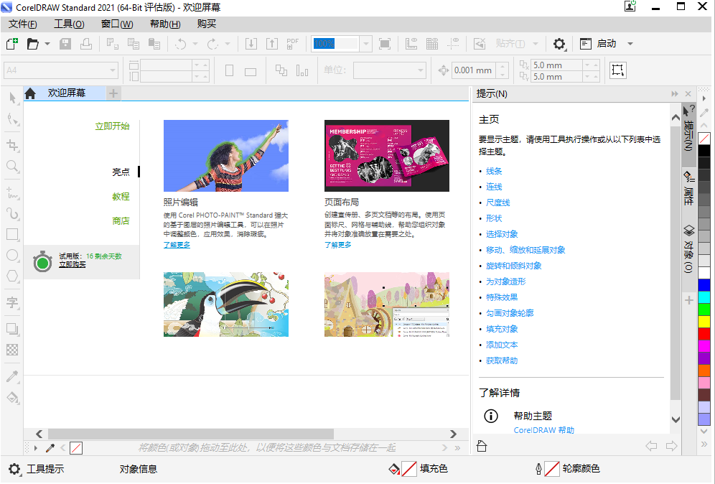Select the Ellipse tool
Screen dimensions: 715x484
pyautogui.click(x=12, y=256)
